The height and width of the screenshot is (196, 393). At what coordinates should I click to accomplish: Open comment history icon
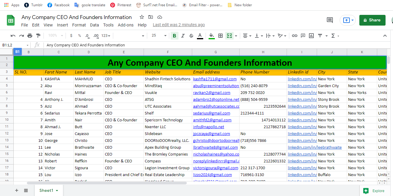pyautogui.click(x=330, y=20)
